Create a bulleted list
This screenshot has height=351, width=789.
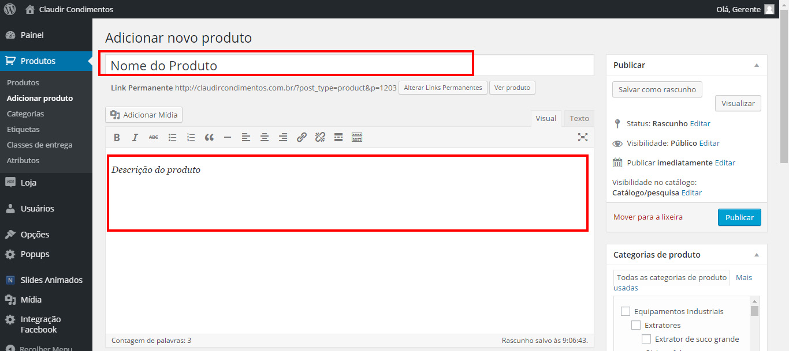tap(172, 138)
